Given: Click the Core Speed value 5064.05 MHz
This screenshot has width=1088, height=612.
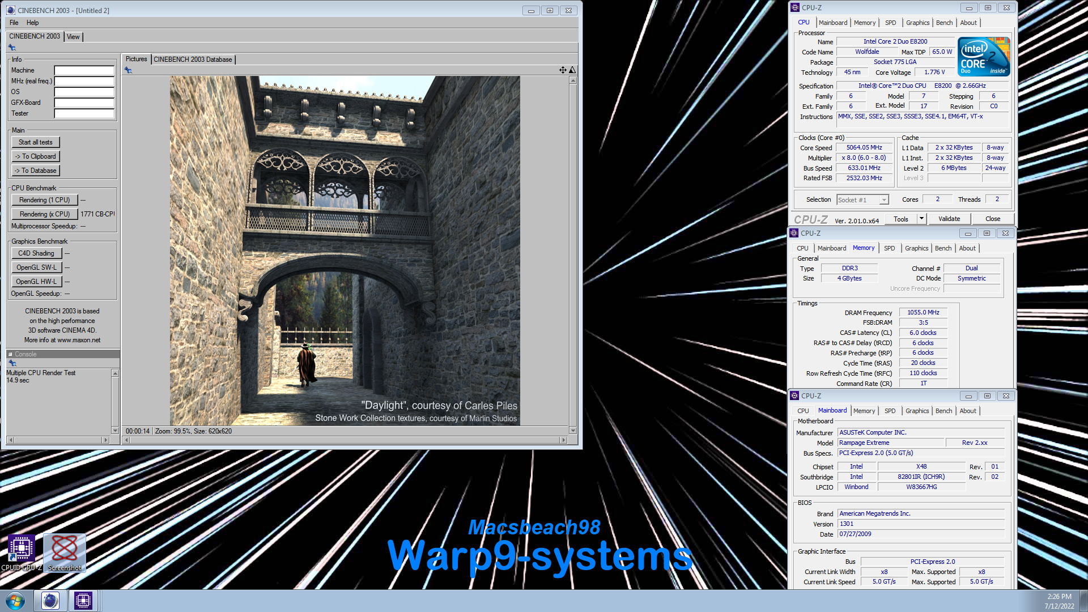Looking at the screenshot, I should coord(864,147).
